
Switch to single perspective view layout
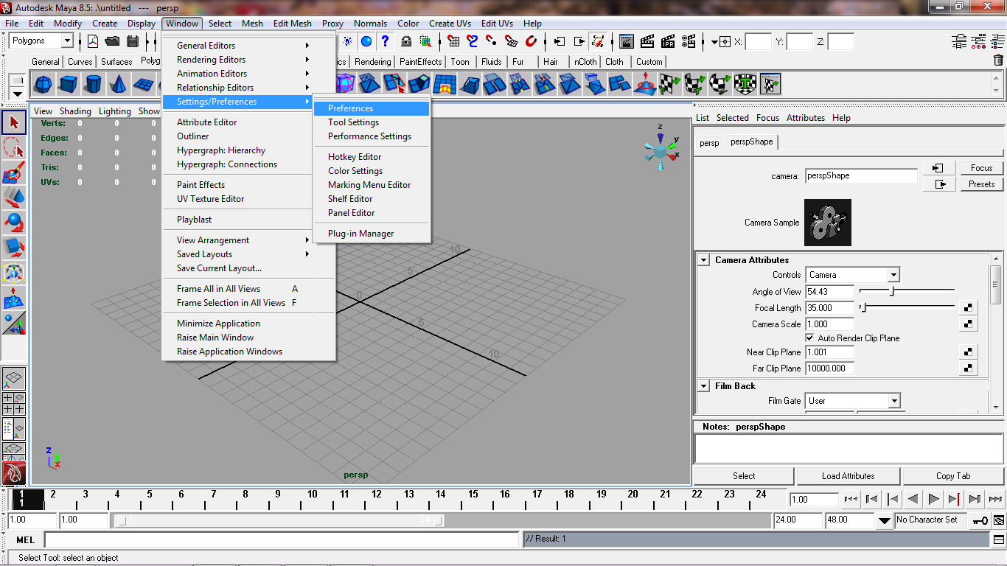click(15, 379)
